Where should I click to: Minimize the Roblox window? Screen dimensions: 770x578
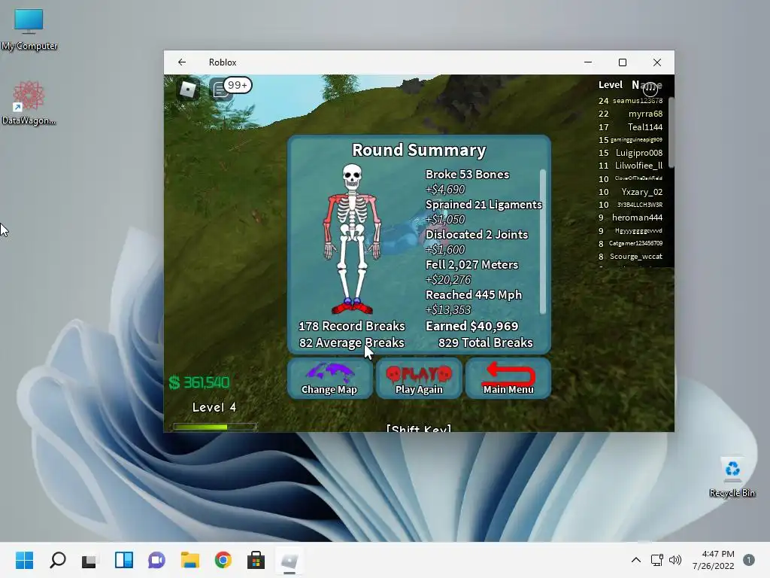click(x=588, y=62)
